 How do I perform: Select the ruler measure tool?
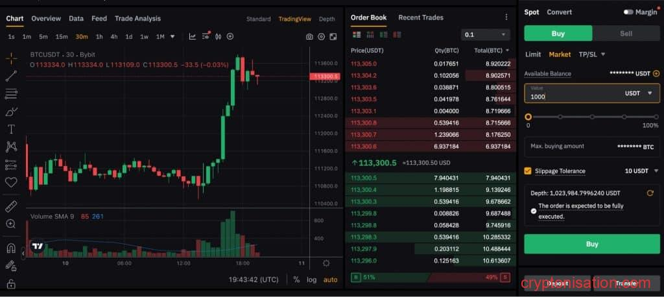pyautogui.click(x=11, y=206)
